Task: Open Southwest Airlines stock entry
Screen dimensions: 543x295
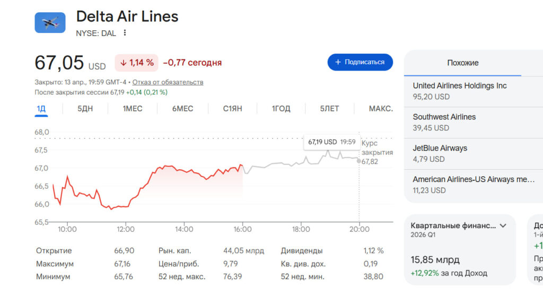Action: coord(444,122)
